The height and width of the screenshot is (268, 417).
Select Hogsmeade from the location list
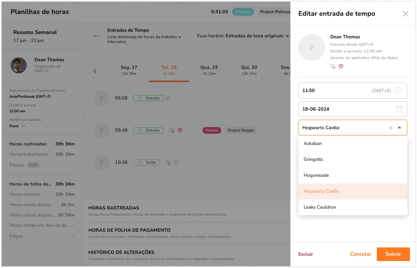[353, 175]
